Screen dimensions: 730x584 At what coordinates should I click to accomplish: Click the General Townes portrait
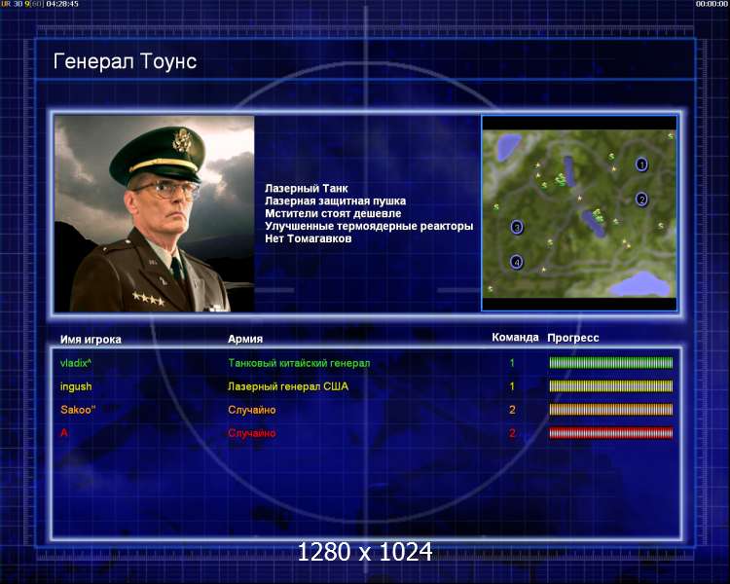[x=155, y=214]
